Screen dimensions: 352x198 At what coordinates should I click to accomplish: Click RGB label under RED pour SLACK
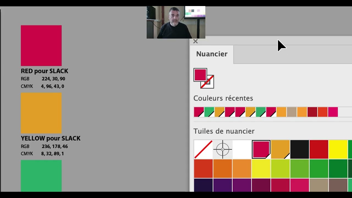tap(25, 79)
